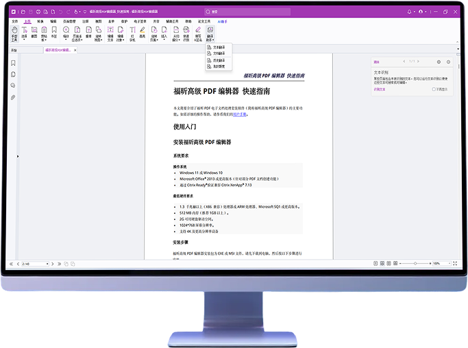Click the Snapshot (截图) tool
The height and width of the screenshot is (348, 468).
pyautogui.click(x=34, y=32)
